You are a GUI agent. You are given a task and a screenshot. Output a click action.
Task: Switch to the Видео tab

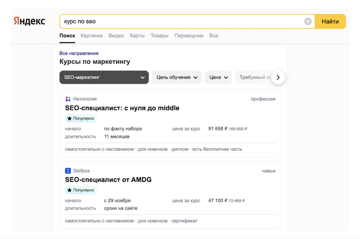116,36
